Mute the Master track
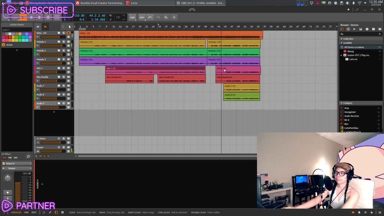384x216 pixels. (68, 147)
